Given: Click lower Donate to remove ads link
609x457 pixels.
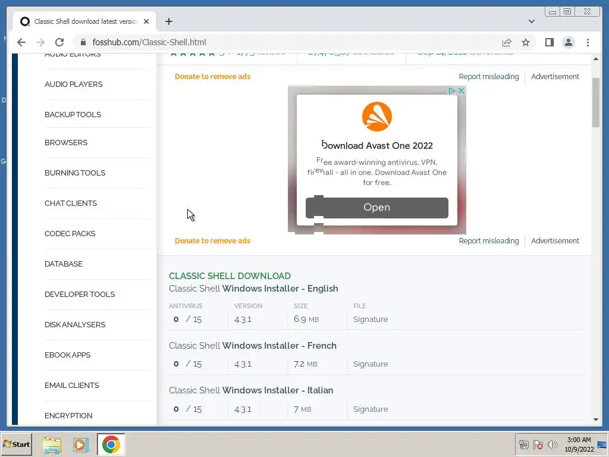Looking at the screenshot, I should (x=212, y=241).
